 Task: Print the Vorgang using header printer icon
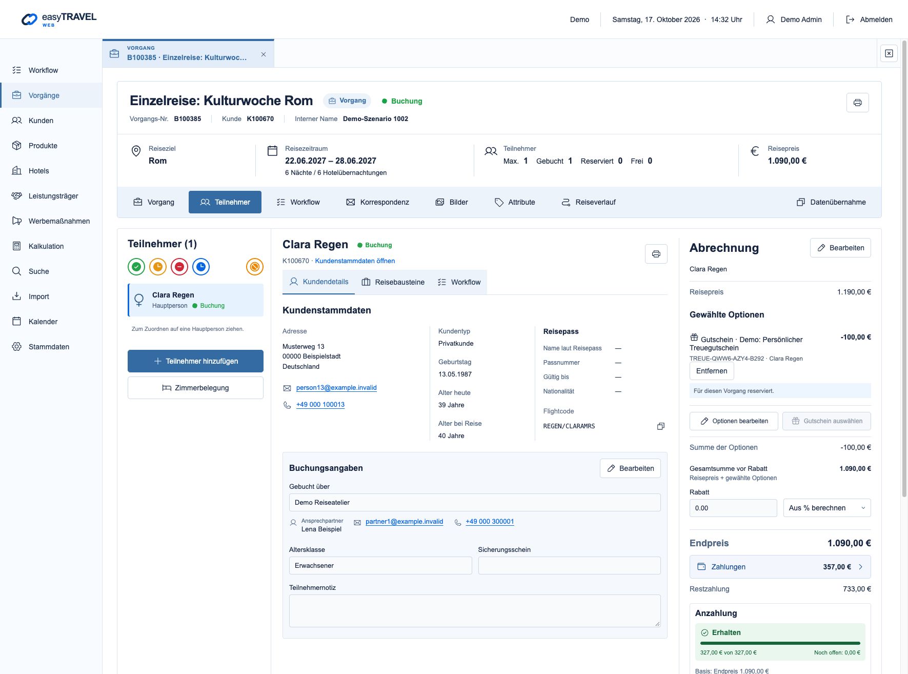coord(858,103)
